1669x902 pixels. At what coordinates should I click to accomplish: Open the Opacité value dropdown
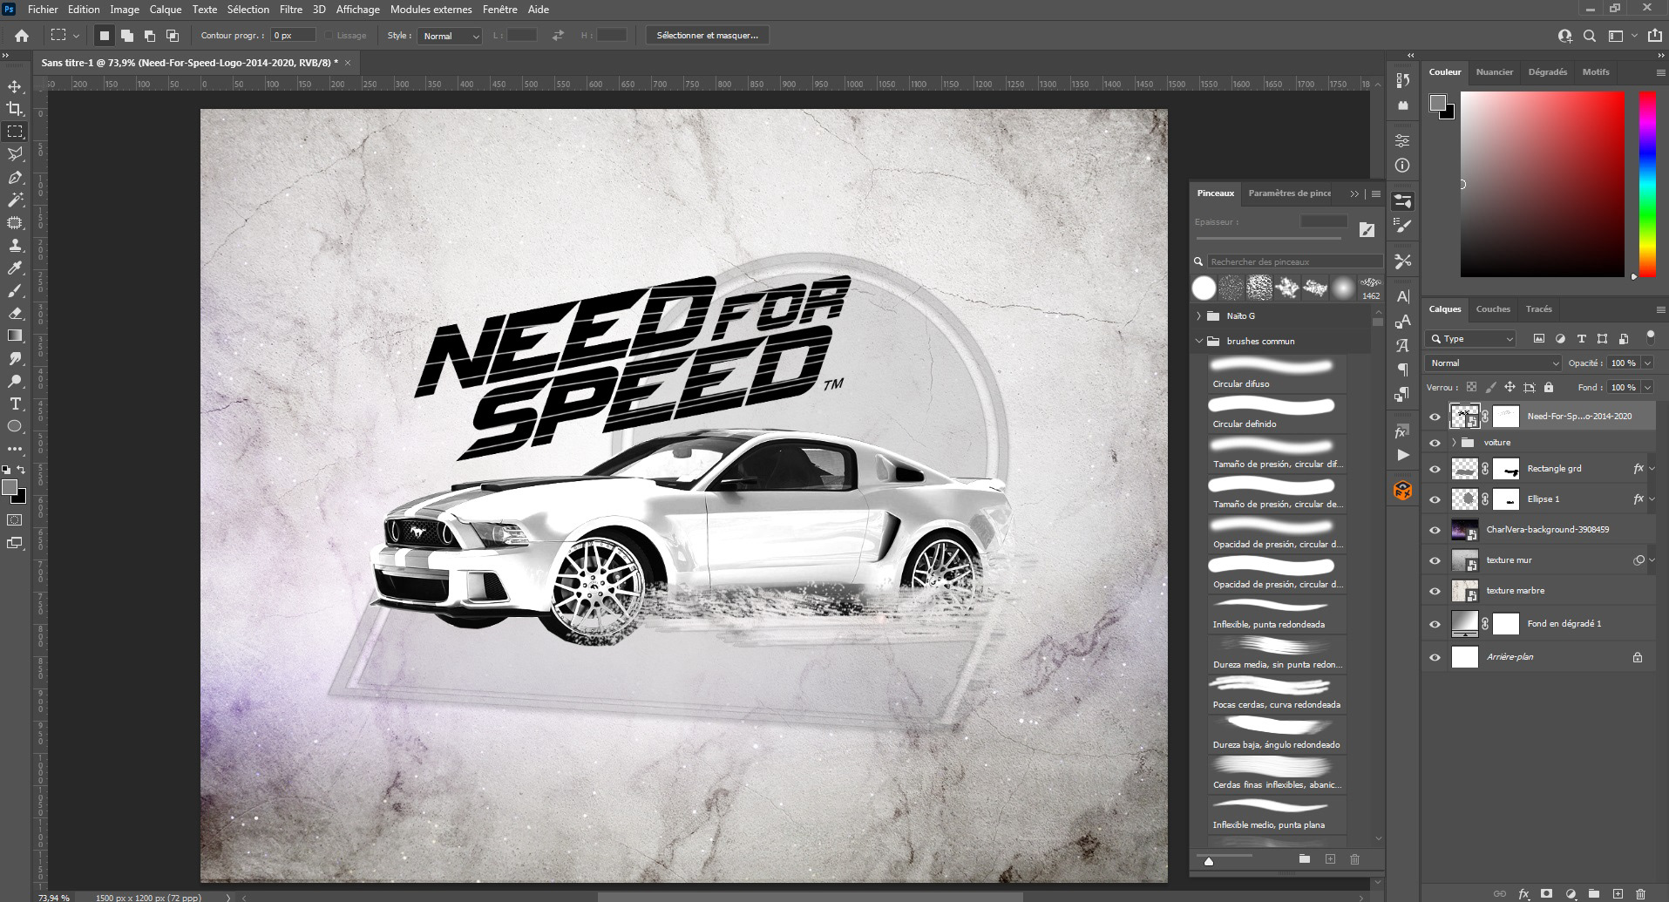tap(1647, 363)
